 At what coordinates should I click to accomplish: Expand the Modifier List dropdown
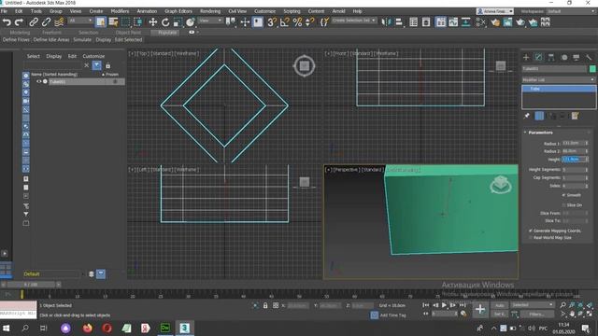tap(559, 79)
